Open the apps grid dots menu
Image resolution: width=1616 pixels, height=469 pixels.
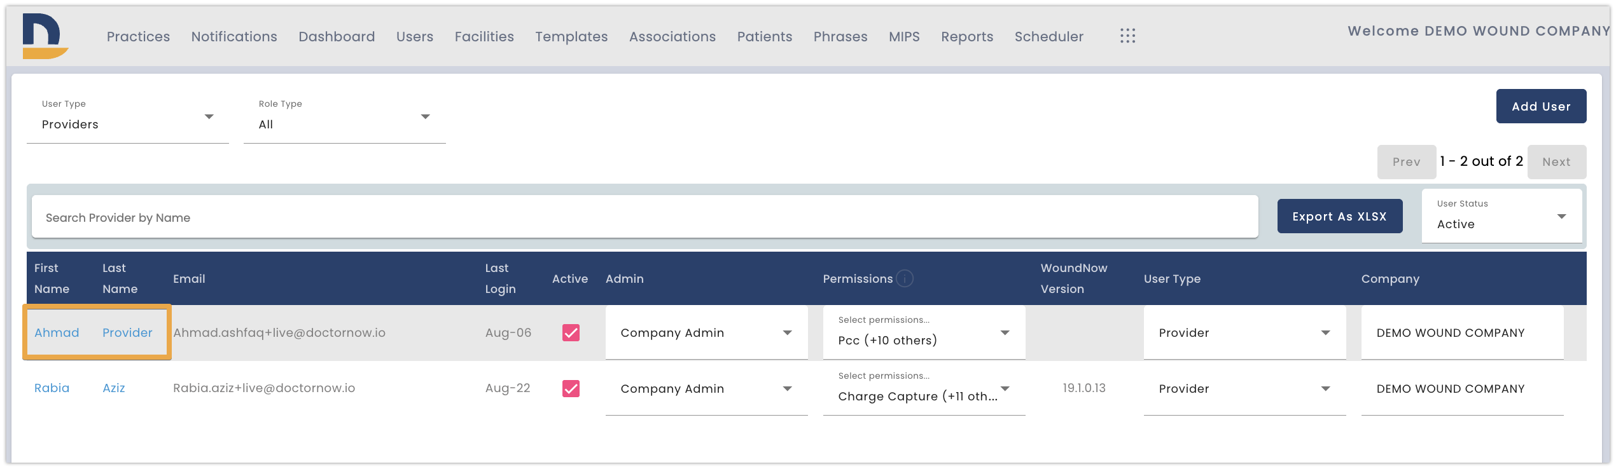point(1127,36)
